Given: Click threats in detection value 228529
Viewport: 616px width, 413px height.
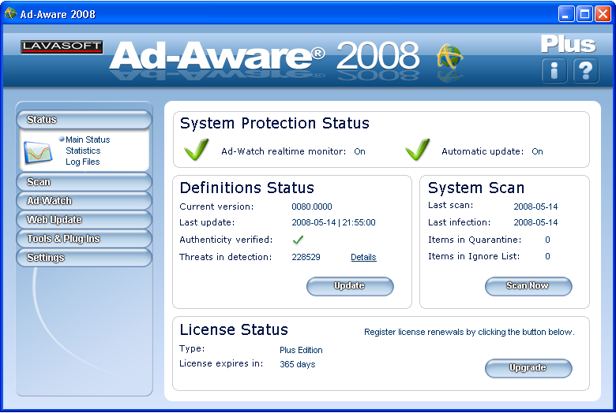Looking at the screenshot, I should pos(306,257).
